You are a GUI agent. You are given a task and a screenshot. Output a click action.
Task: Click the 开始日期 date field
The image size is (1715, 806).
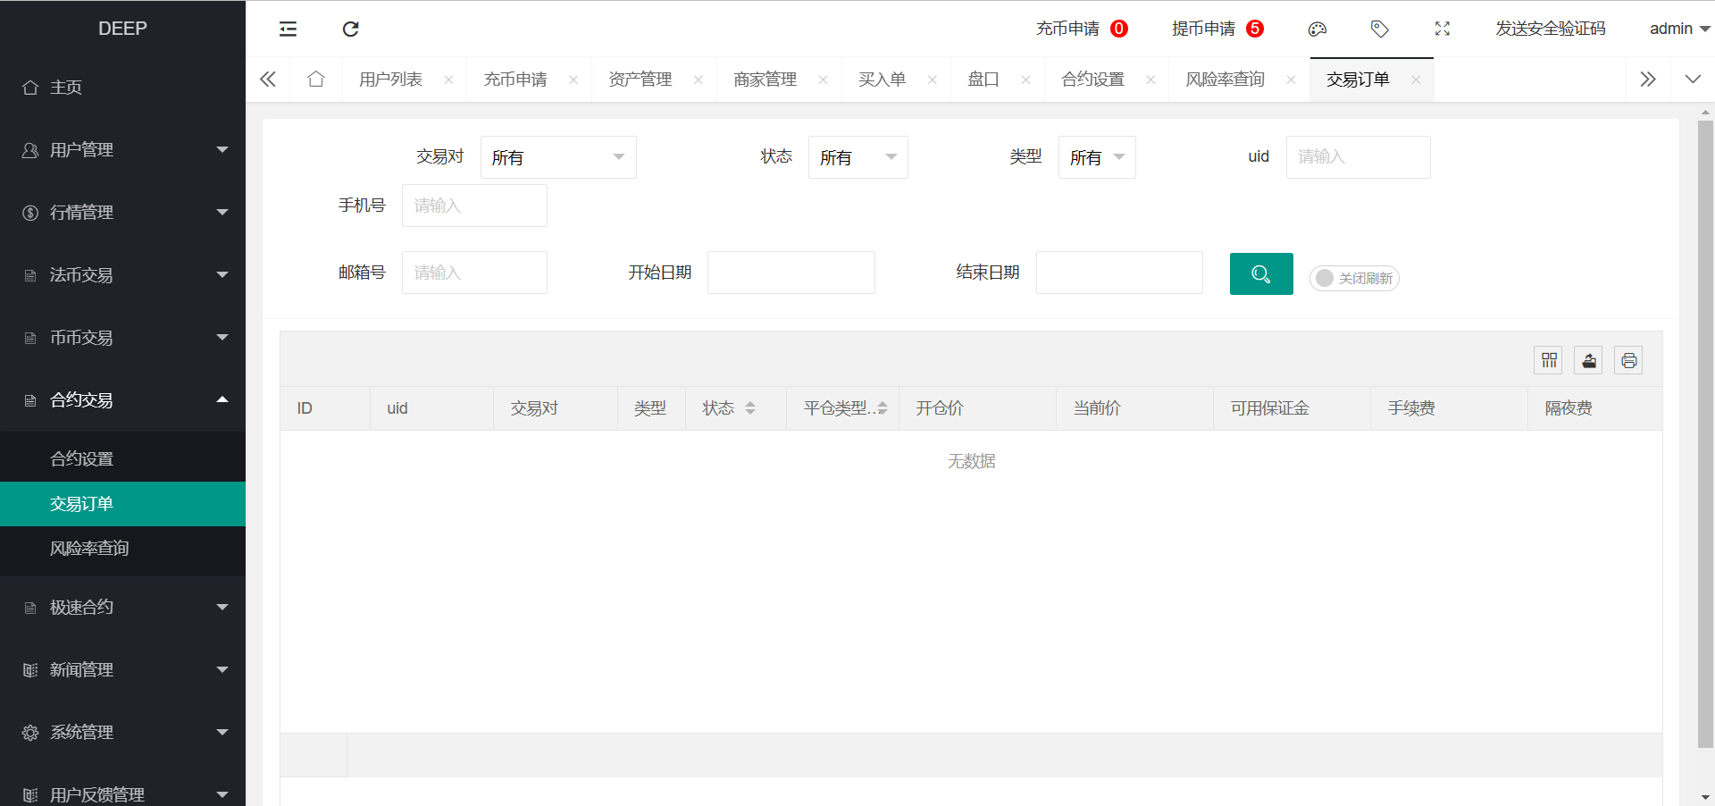(x=791, y=273)
